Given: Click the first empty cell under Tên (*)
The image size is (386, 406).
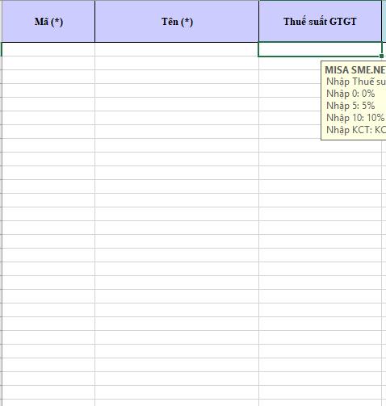Looking at the screenshot, I should click(177, 49).
